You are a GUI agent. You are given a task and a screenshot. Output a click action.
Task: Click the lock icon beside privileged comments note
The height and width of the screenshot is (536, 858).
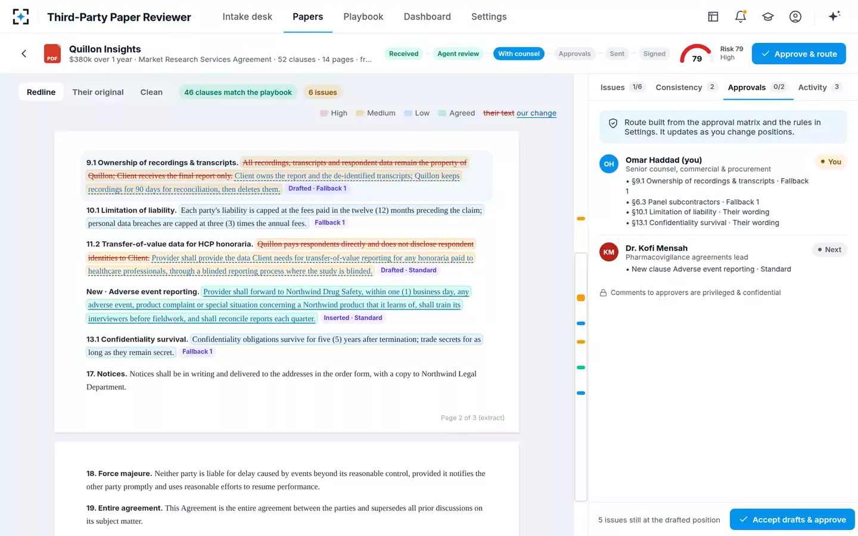click(603, 293)
